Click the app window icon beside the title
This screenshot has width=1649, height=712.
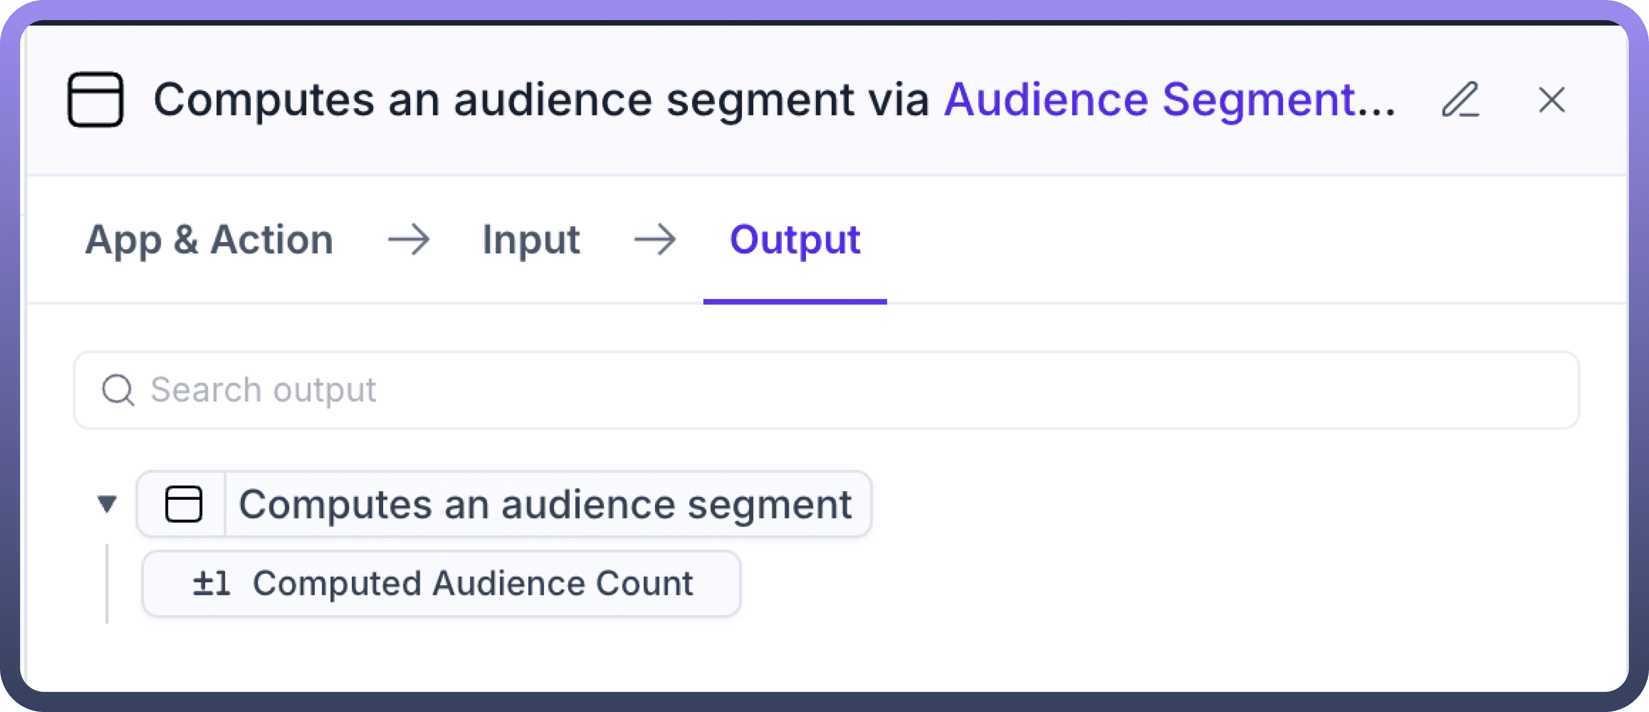(x=96, y=100)
